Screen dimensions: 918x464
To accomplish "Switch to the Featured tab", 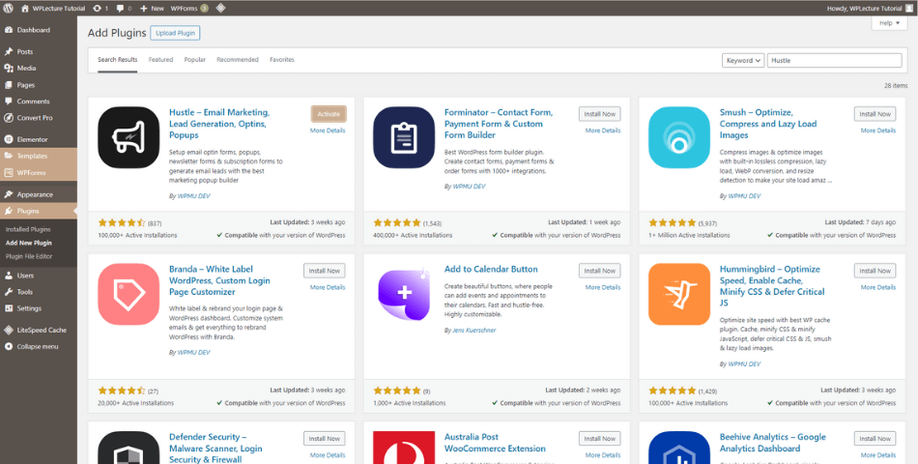I will (161, 60).
